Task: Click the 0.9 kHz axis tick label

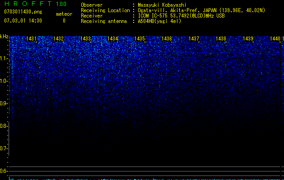Action: click(4, 103)
